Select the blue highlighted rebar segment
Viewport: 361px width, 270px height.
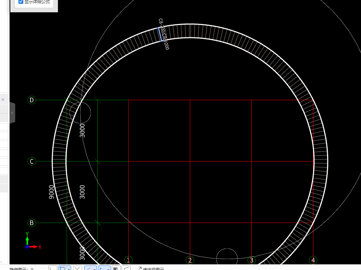tap(159, 35)
